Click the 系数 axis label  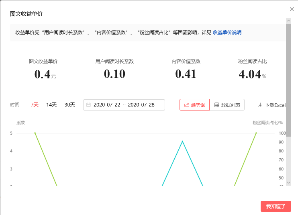(20, 123)
